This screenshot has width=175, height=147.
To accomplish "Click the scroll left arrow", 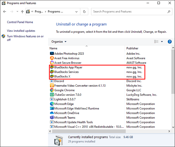I will click(50, 131).
